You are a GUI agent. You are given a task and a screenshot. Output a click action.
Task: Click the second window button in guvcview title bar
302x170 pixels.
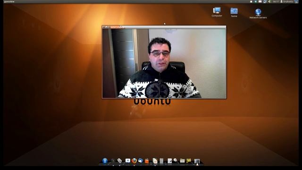tap(106, 27)
